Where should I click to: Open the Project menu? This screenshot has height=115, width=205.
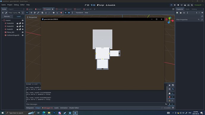point(10,5)
